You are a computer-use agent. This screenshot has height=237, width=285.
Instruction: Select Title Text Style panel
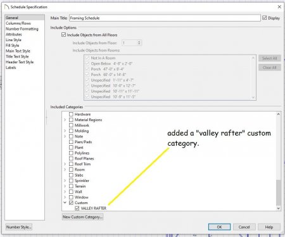17,56
